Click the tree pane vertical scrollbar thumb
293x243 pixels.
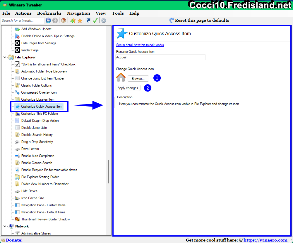(108, 172)
